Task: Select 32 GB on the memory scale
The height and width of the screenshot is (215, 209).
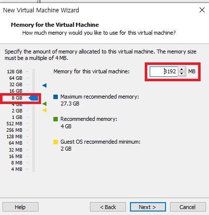Action: point(16,84)
